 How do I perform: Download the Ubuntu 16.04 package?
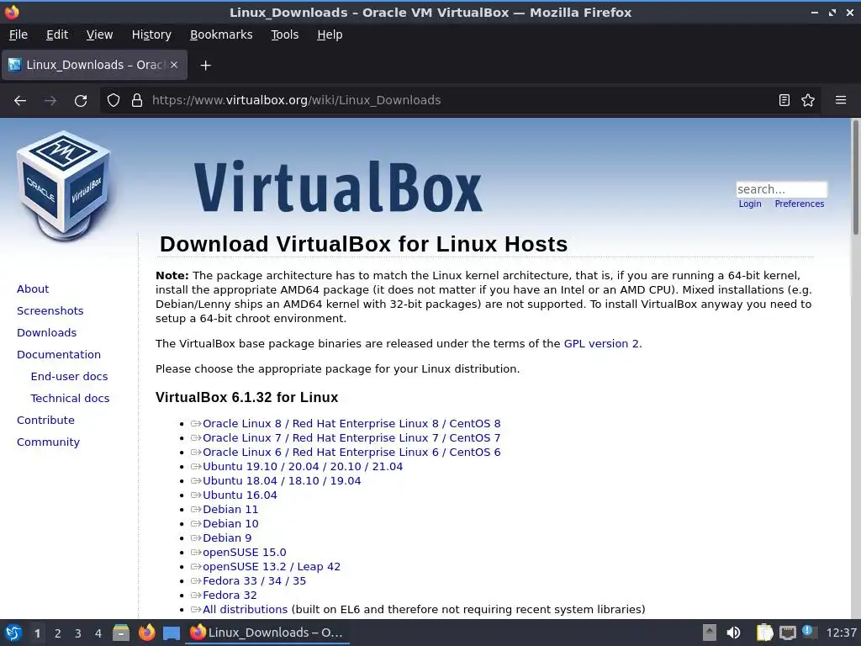coord(240,495)
